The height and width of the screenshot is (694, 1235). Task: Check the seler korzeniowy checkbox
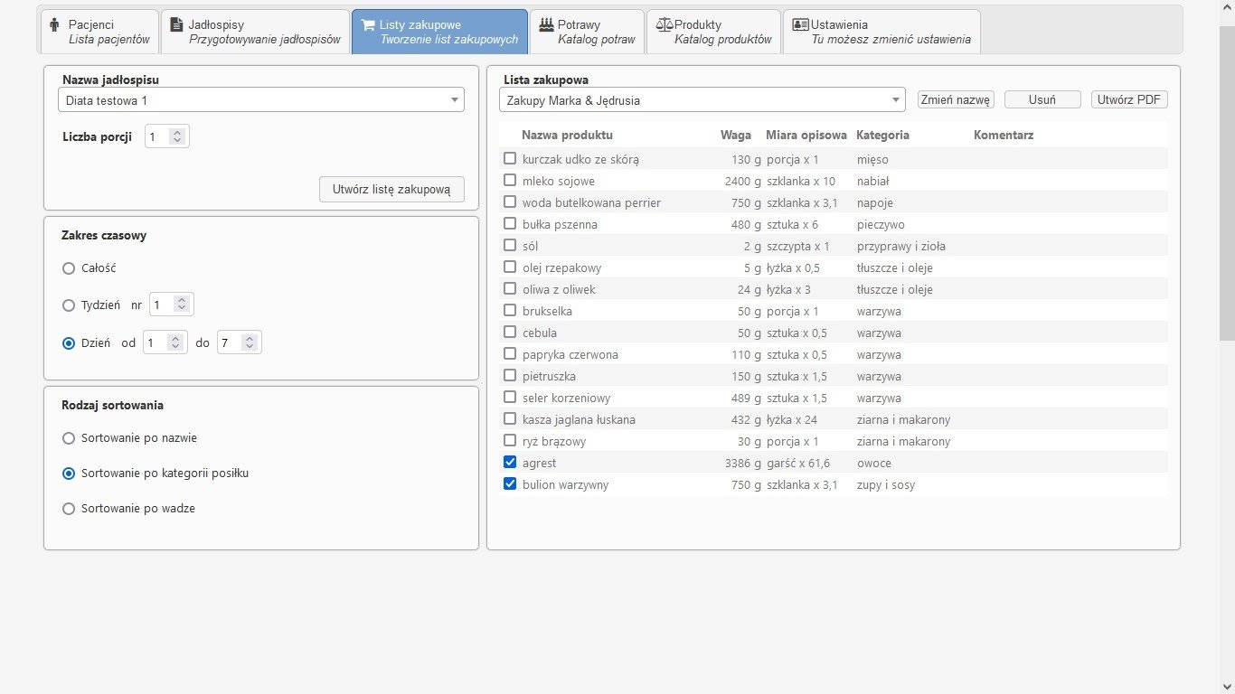[510, 397]
